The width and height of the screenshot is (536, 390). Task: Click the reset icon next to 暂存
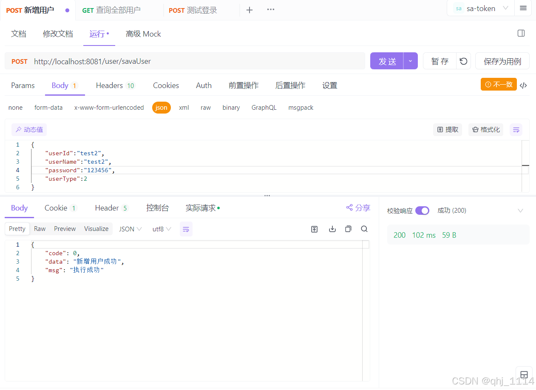[x=463, y=61]
